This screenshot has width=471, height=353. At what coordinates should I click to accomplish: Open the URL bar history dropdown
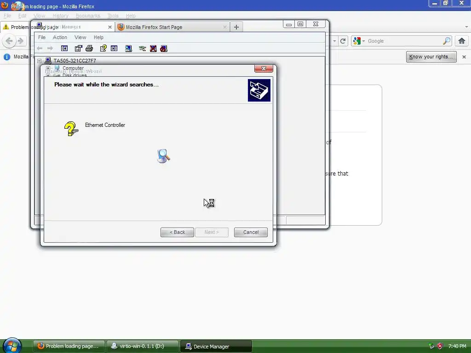(334, 41)
